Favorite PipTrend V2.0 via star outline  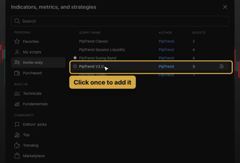click(75, 66)
